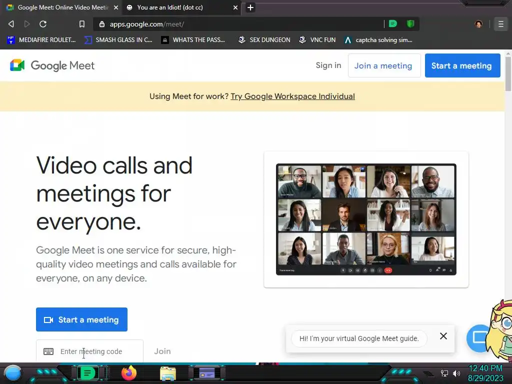512x384 pixels.
Task: Open a new browser tab
Action: (250, 7)
